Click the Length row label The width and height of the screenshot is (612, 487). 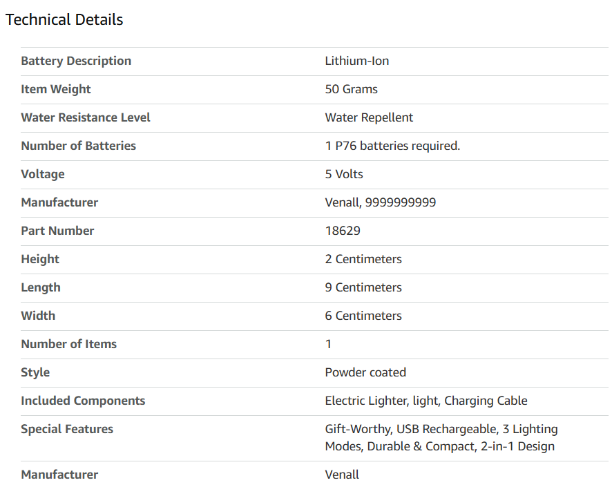41,287
